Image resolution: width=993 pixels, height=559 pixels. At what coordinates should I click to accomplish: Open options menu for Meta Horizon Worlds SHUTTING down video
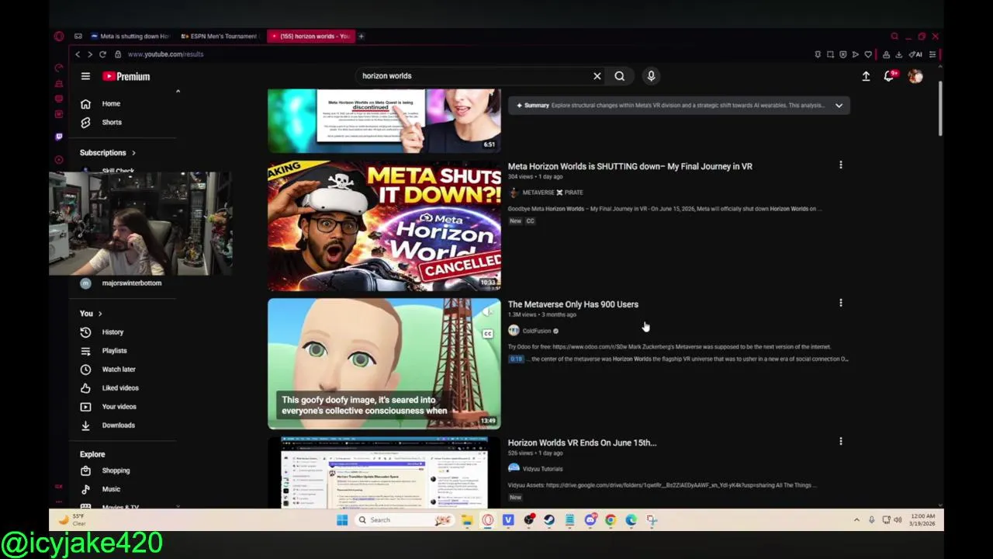(x=840, y=165)
